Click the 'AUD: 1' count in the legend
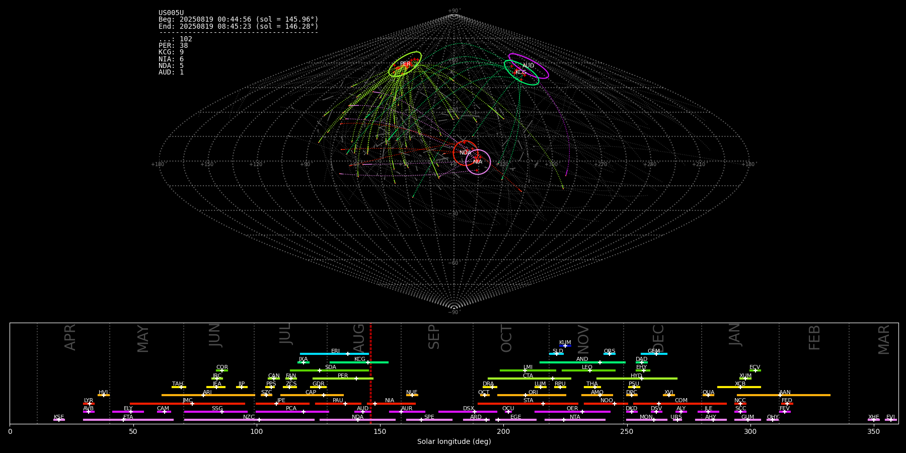 (x=171, y=72)
